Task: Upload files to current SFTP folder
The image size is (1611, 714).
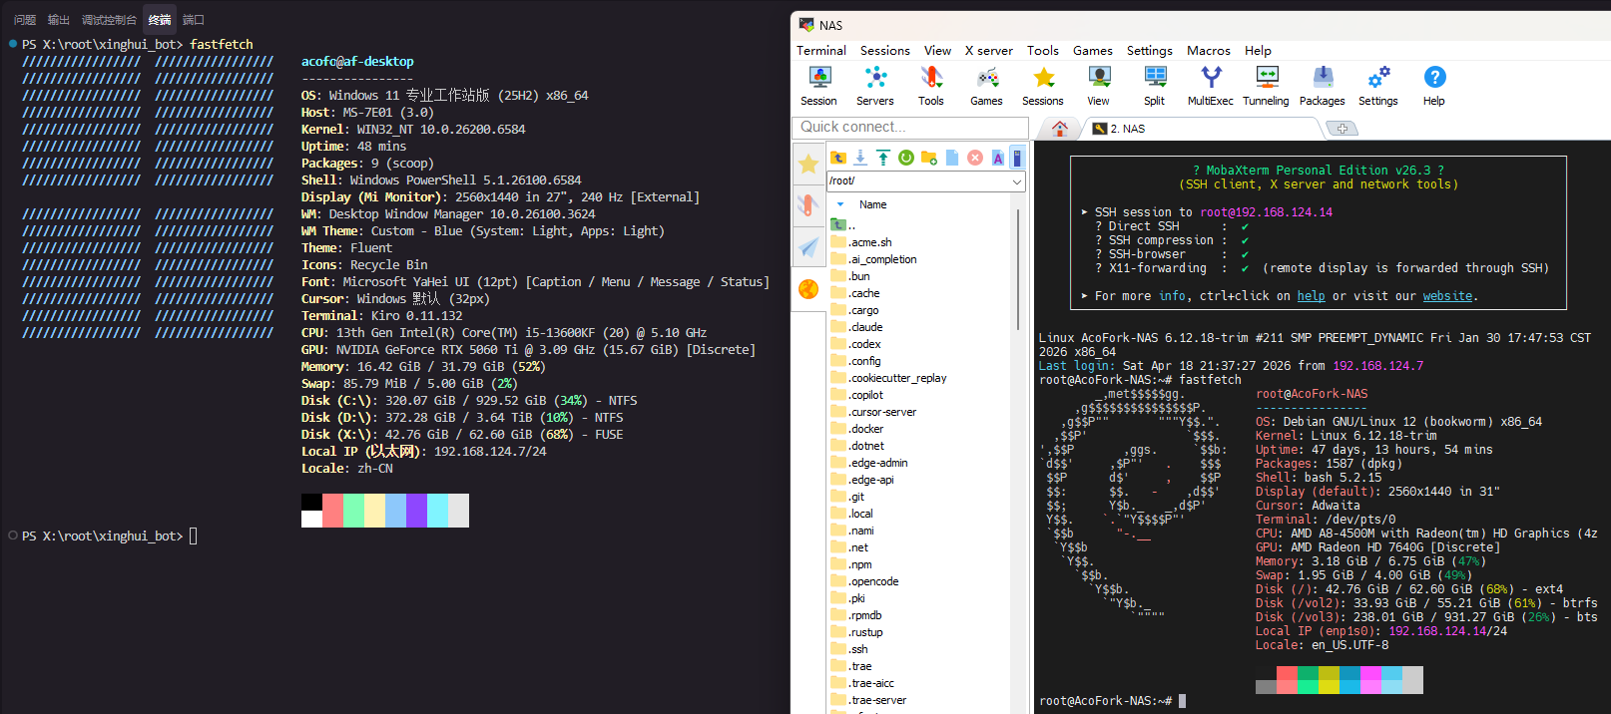Action: tap(883, 158)
